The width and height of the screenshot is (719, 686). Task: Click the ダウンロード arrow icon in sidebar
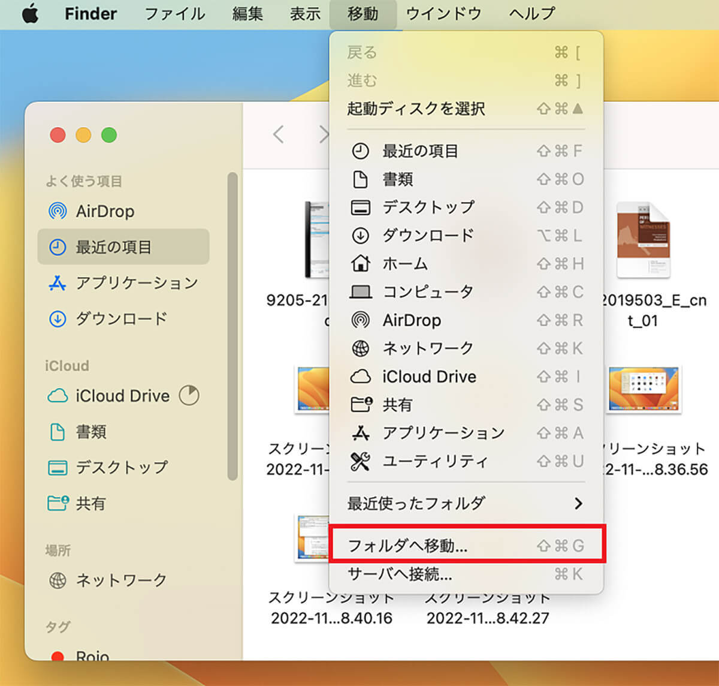58,318
